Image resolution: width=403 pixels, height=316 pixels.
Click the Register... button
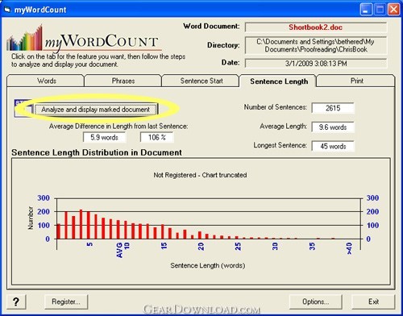coord(66,301)
